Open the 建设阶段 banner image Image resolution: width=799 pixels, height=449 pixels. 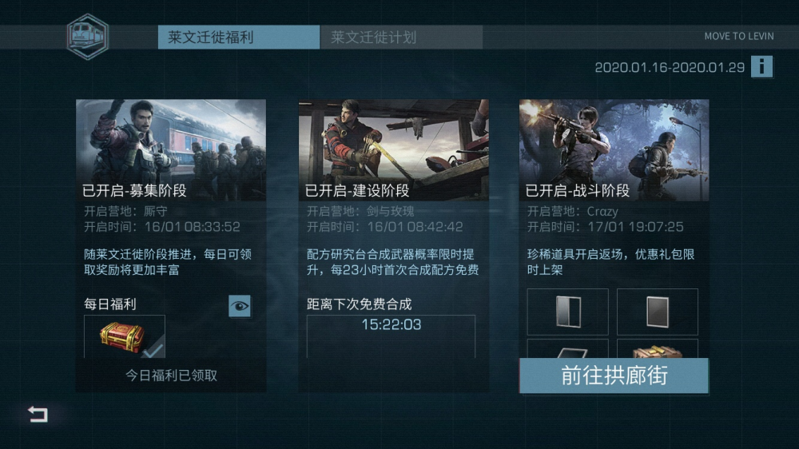tap(393, 150)
